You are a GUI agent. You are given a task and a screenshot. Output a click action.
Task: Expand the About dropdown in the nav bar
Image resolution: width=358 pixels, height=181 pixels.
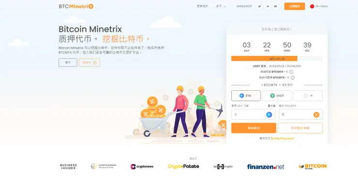point(221,6)
